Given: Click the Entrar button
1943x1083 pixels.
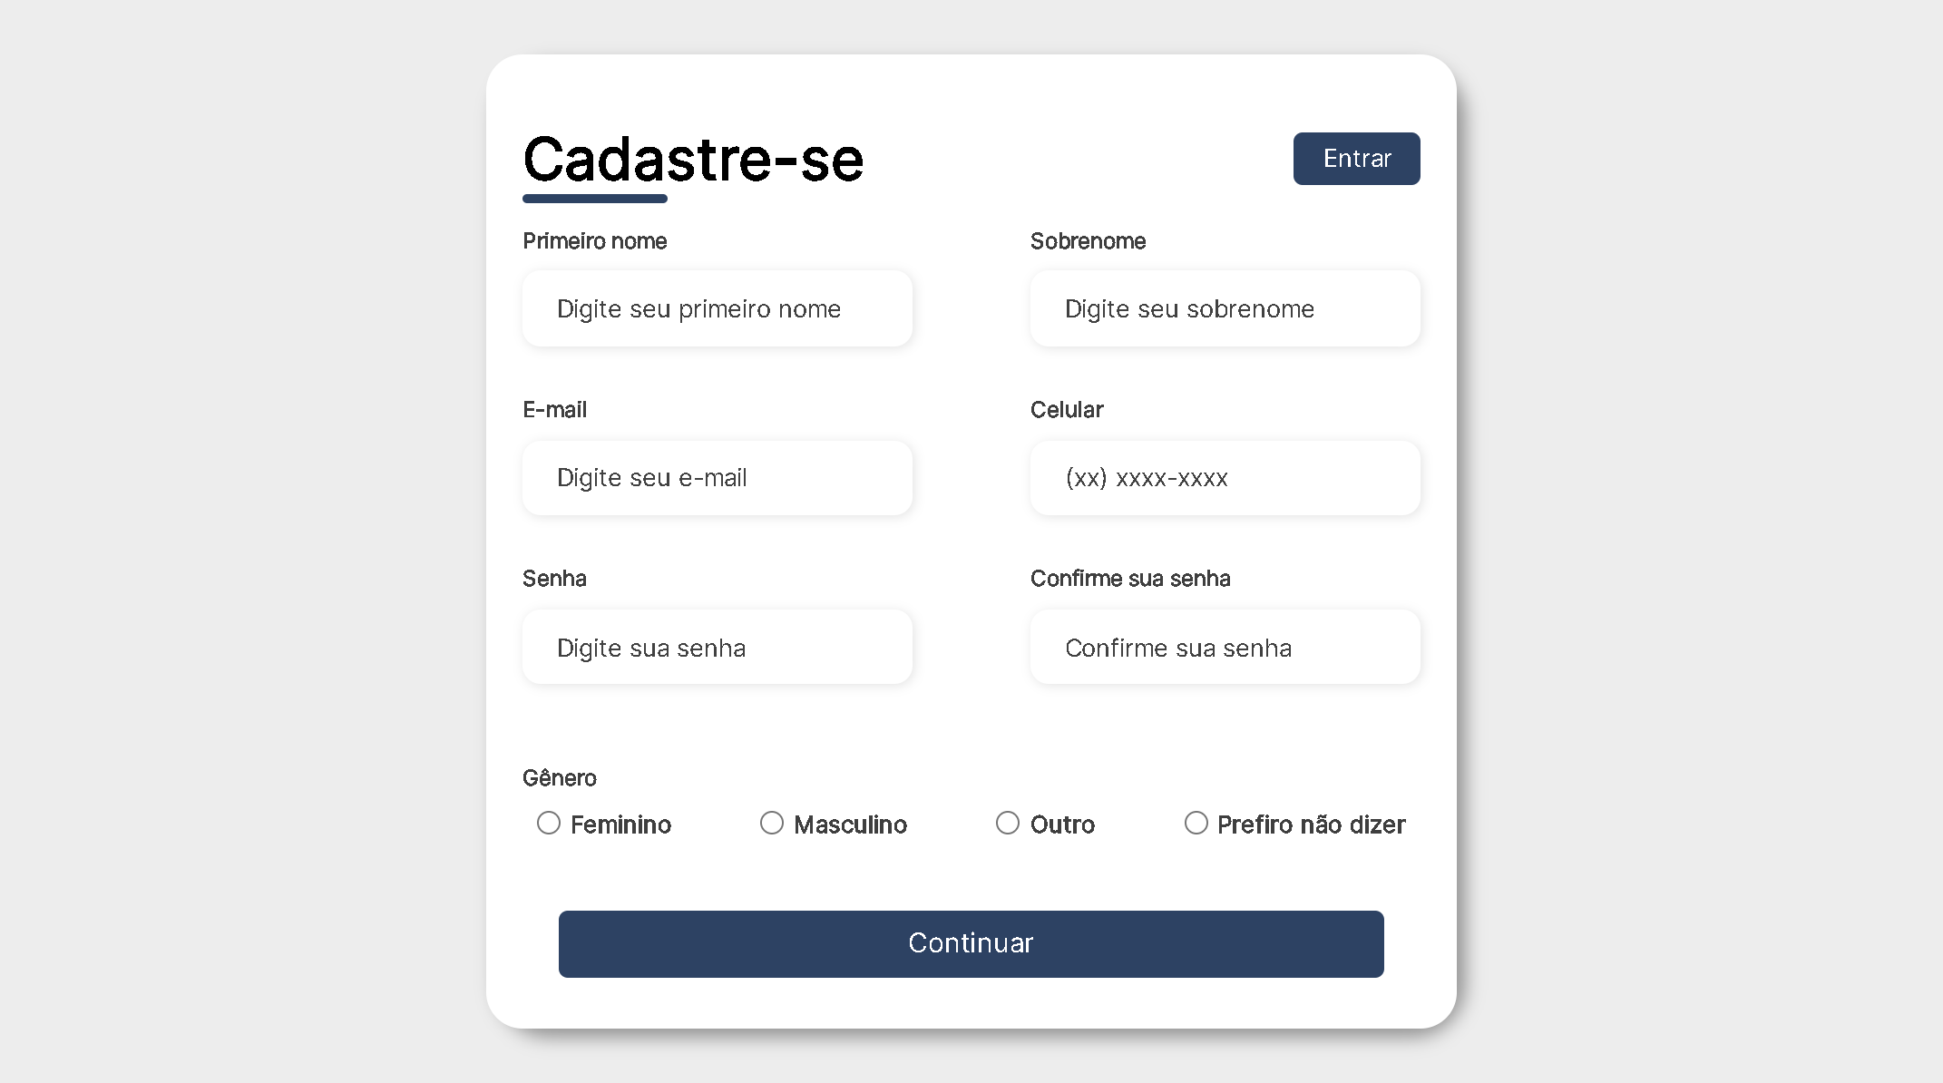Looking at the screenshot, I should coord(1356,159).
